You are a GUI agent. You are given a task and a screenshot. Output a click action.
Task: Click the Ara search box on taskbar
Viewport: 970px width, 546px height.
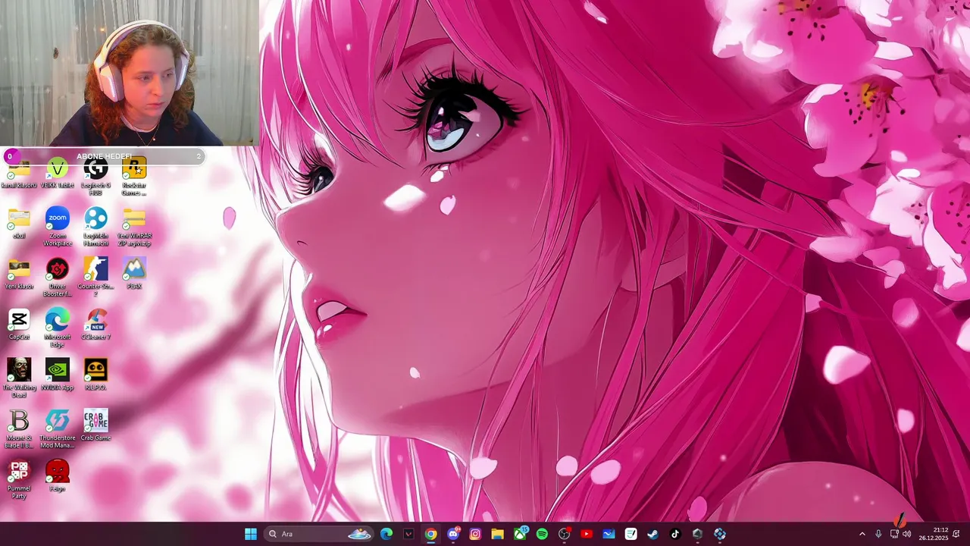pos(319,534)
